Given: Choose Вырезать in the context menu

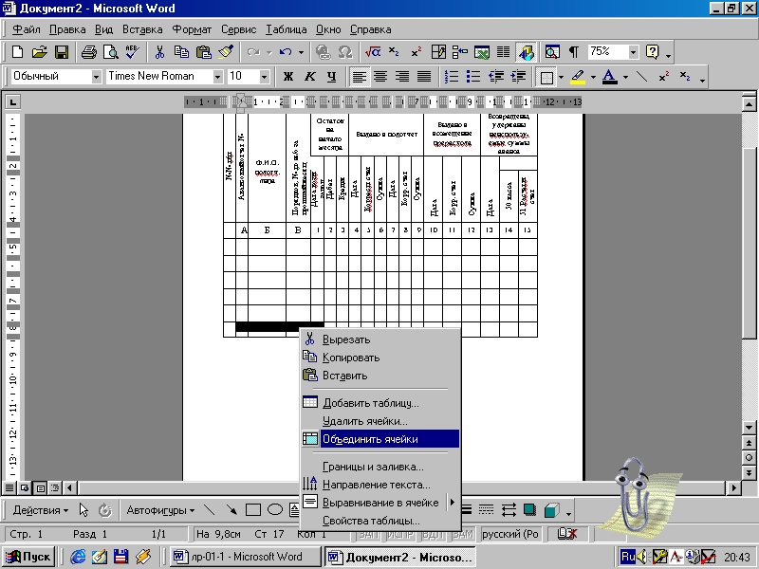Looking at the screenshot, I should (380, 340).
